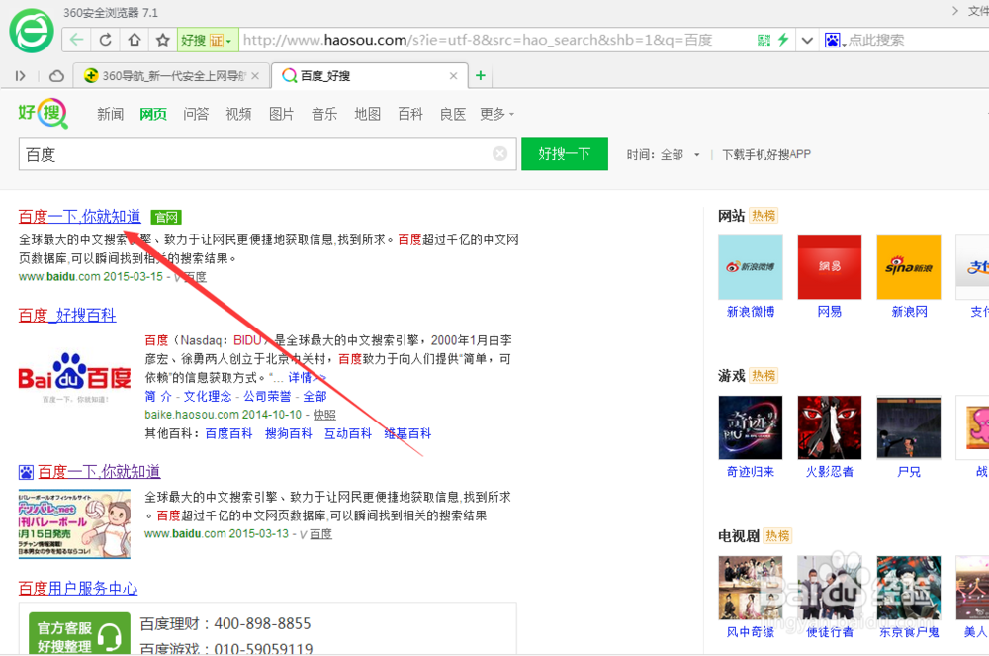Open a new tab with plus icon
Image resolution: width=989 pixels, height=656 pixels.
[481, 75]
